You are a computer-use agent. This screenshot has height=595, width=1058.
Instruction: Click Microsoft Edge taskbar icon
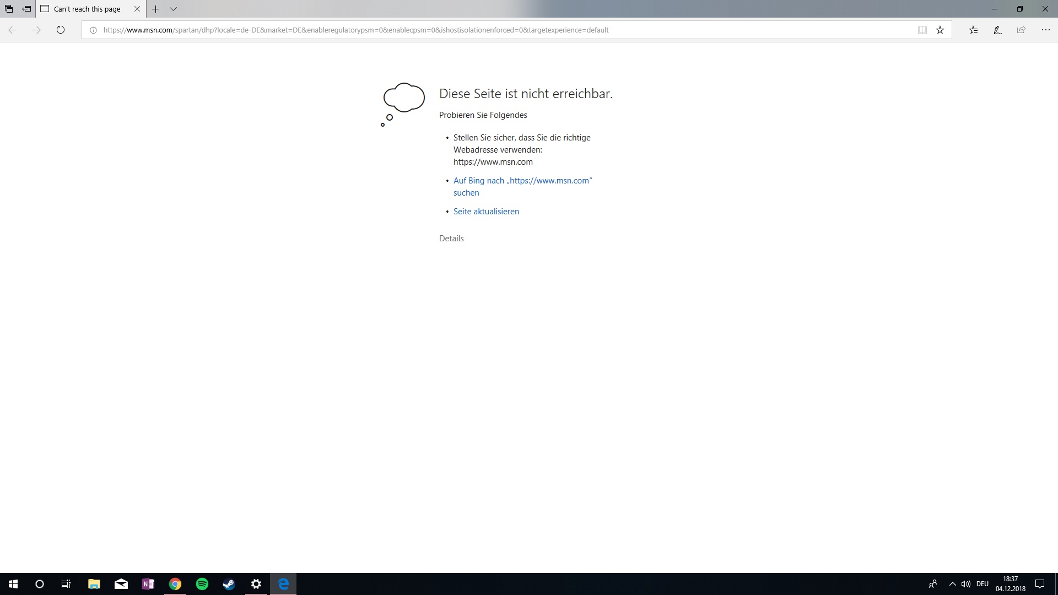(283, 584)
